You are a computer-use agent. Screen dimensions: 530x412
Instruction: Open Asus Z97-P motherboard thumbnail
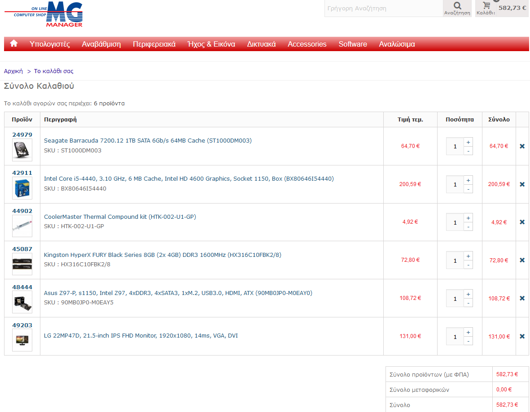[x=22, y=302]
